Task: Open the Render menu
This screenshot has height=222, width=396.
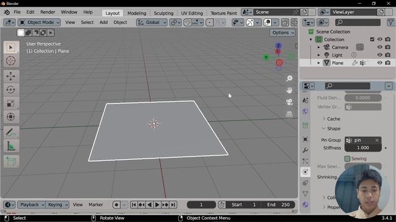Action: pyautogui.click(x=48, y=12)
